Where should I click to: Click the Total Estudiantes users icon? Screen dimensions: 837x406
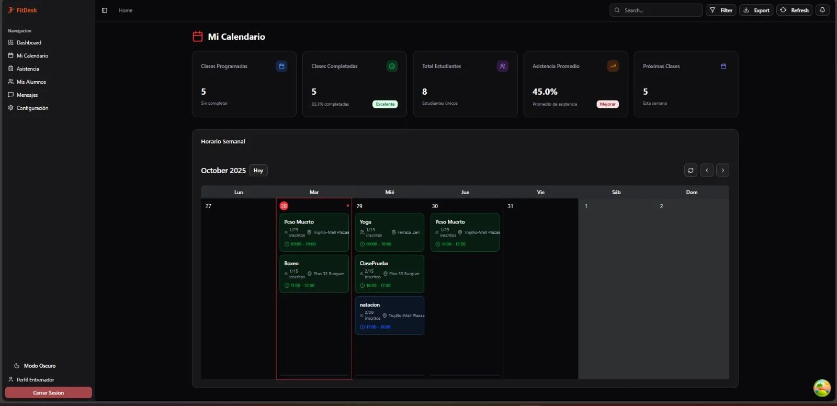pos(502,66)
